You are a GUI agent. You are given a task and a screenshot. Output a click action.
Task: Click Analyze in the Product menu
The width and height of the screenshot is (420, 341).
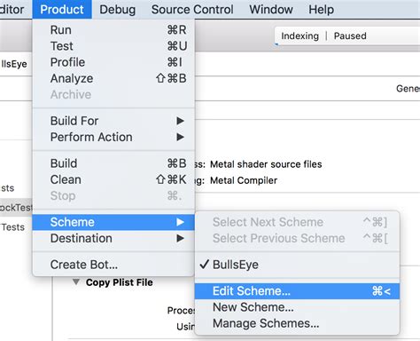point(113,78)
